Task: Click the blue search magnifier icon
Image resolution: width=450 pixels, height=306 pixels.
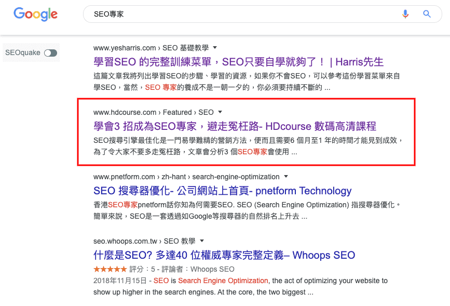Action: pos(427,14)
